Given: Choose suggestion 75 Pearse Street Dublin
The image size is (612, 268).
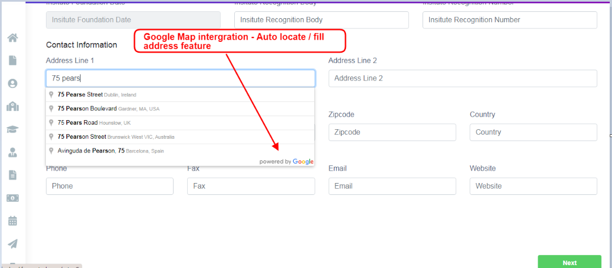Looking at the screenshot, I should coord(180,95).
